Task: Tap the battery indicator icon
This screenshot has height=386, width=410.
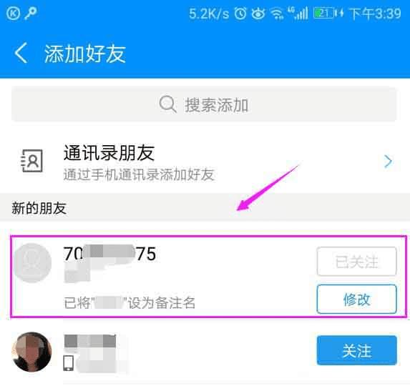Action: pos(326,14)
